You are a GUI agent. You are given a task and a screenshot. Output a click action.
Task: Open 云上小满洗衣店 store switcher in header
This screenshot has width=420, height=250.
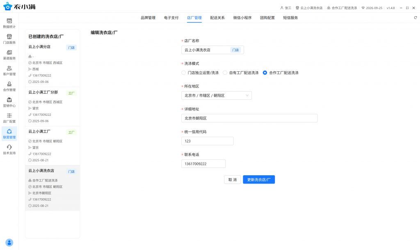309,8
